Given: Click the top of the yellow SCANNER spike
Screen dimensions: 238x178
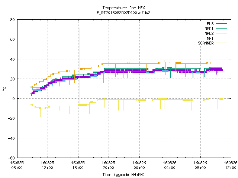Looking at the screenshot, I should [x=80, y=29].
